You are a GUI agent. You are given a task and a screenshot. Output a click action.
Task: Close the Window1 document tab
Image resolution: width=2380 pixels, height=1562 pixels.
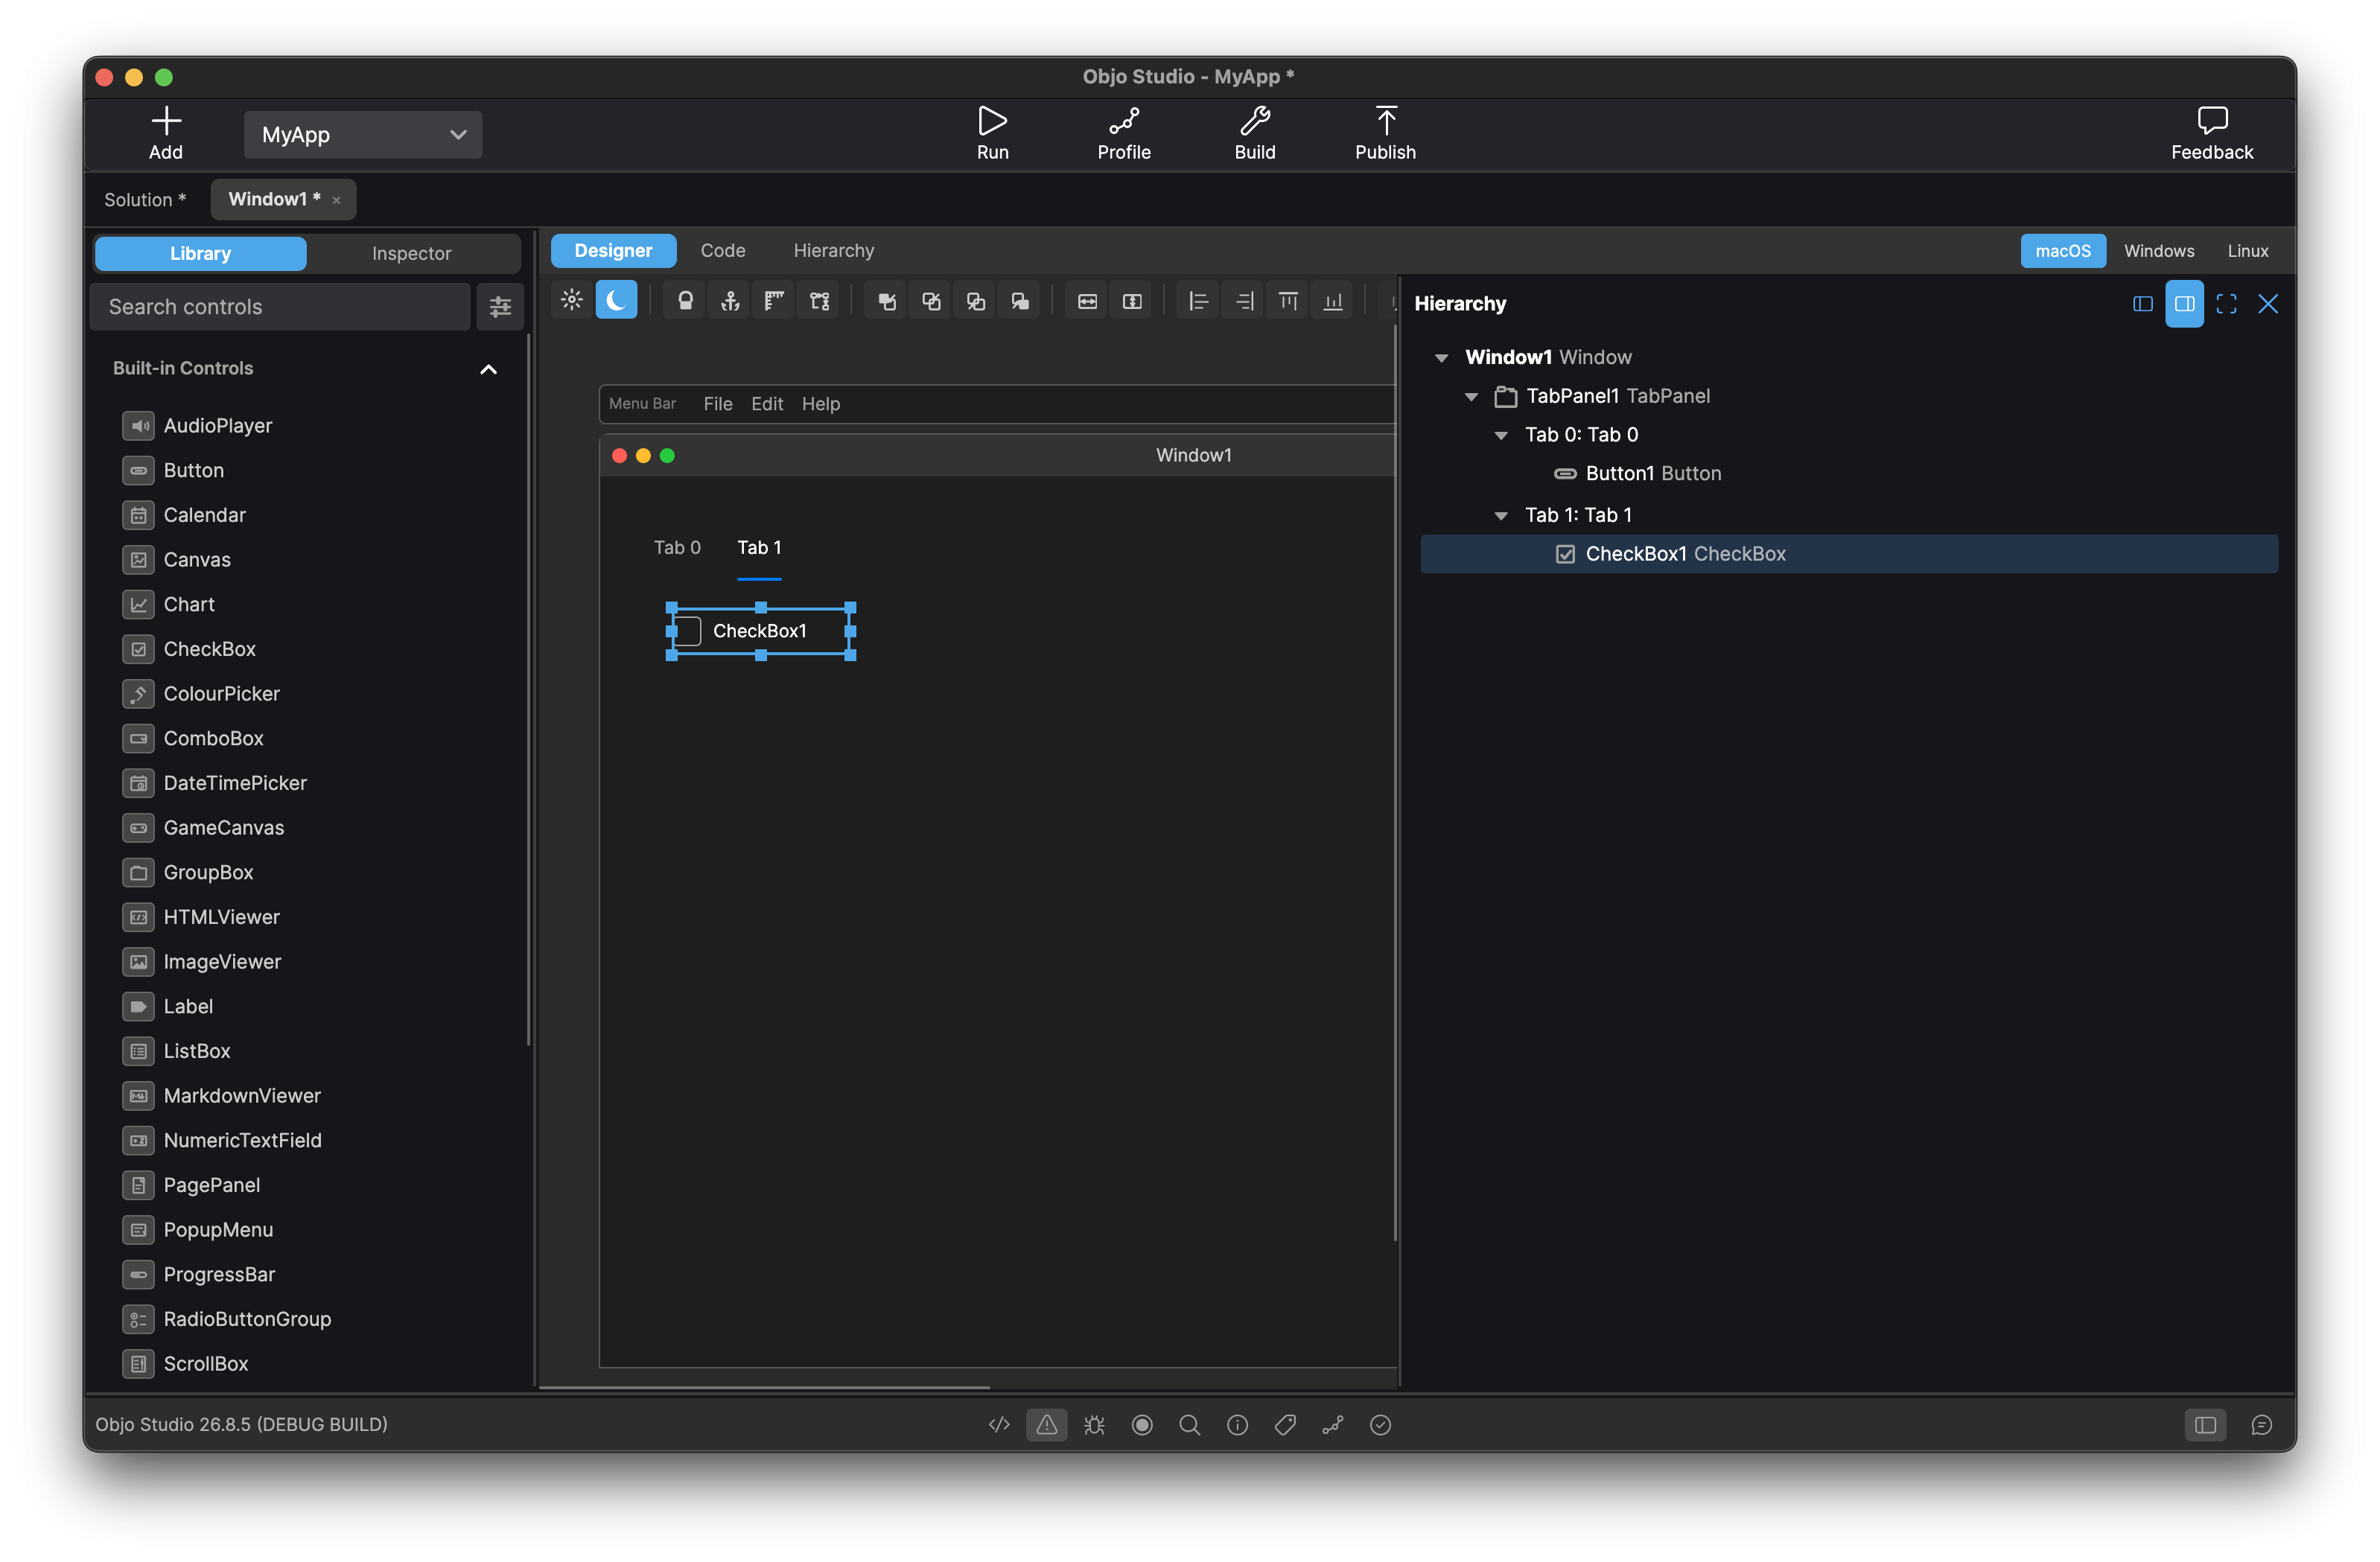(x=337, y=201)
